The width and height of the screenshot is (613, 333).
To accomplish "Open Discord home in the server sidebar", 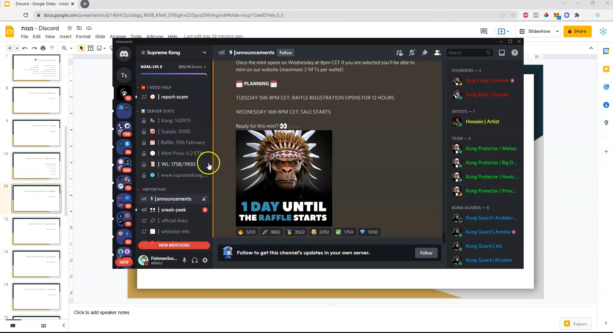I will click(124, 54).
